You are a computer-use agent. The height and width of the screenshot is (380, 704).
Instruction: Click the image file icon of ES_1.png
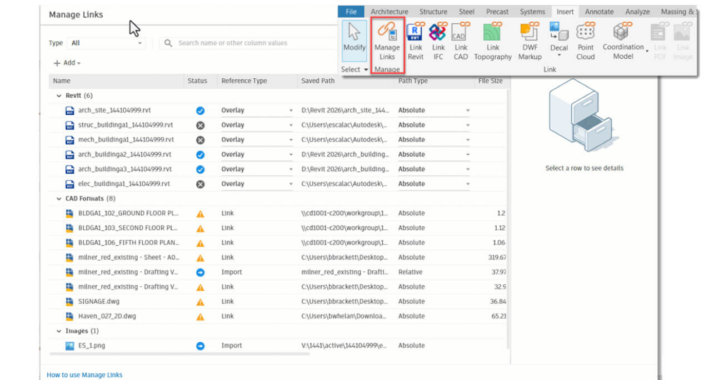(70, 346)
